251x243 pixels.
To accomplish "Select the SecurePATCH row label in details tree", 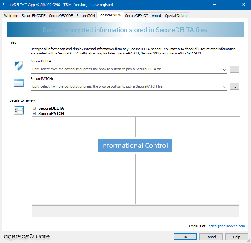I will tap(51, 114).
